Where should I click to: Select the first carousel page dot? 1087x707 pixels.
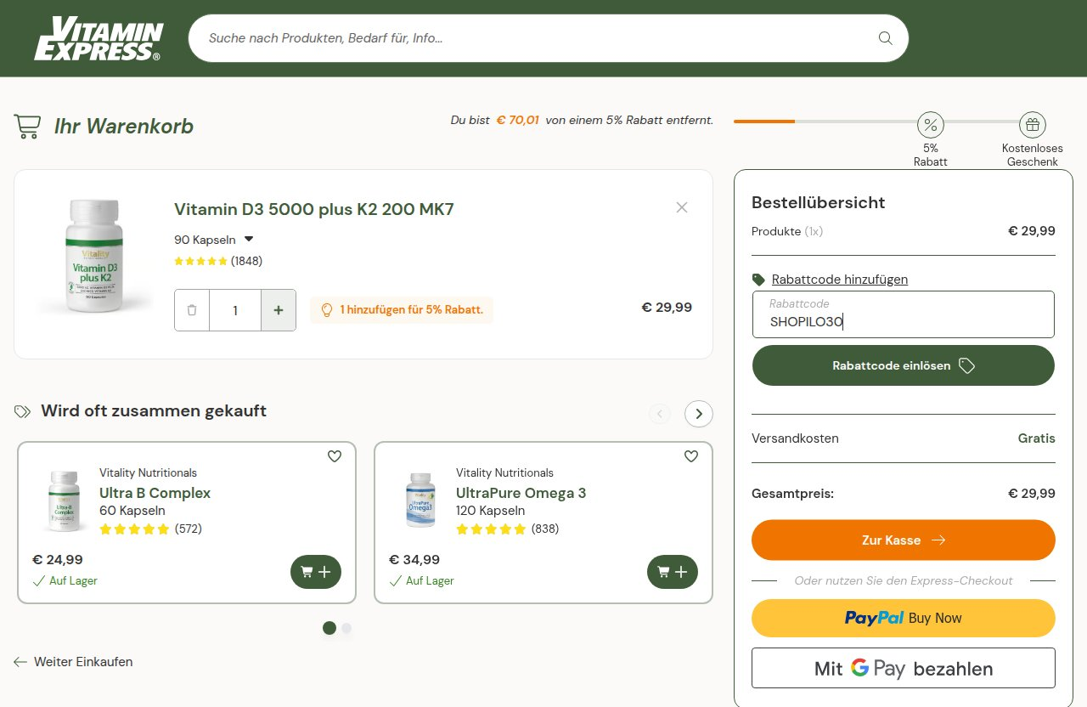[x=329, y=628]
